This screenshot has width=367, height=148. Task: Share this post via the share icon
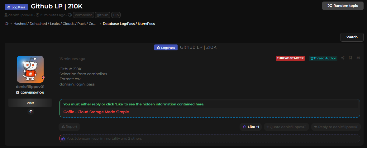pyautogui.click(x=343, y=58)
